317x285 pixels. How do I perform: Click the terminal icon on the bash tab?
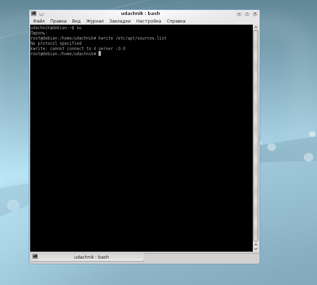pos(35,257)
